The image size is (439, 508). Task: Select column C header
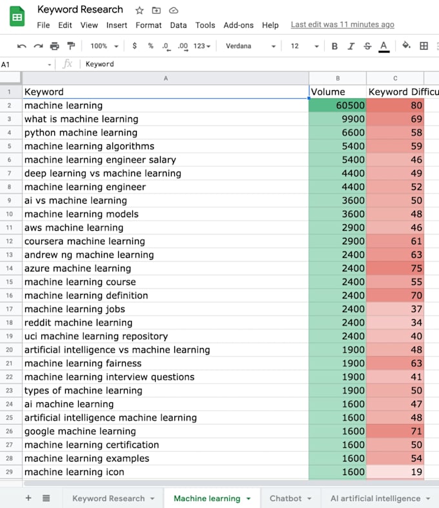(x=395, y=79)
